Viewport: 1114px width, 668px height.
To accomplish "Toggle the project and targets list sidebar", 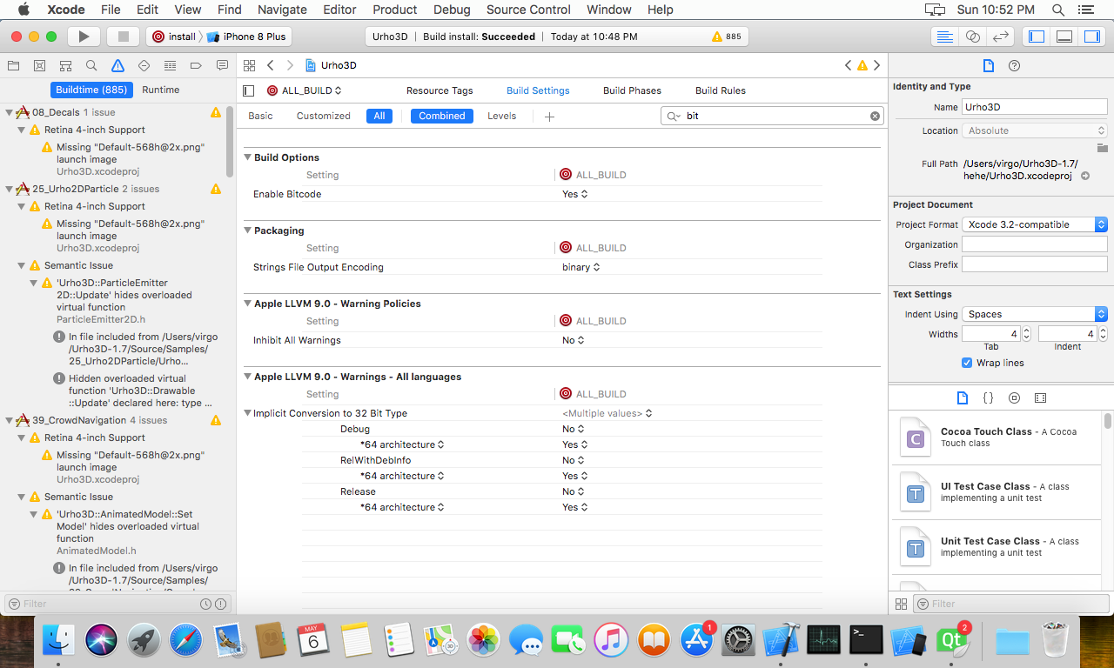I will (249, 90).
